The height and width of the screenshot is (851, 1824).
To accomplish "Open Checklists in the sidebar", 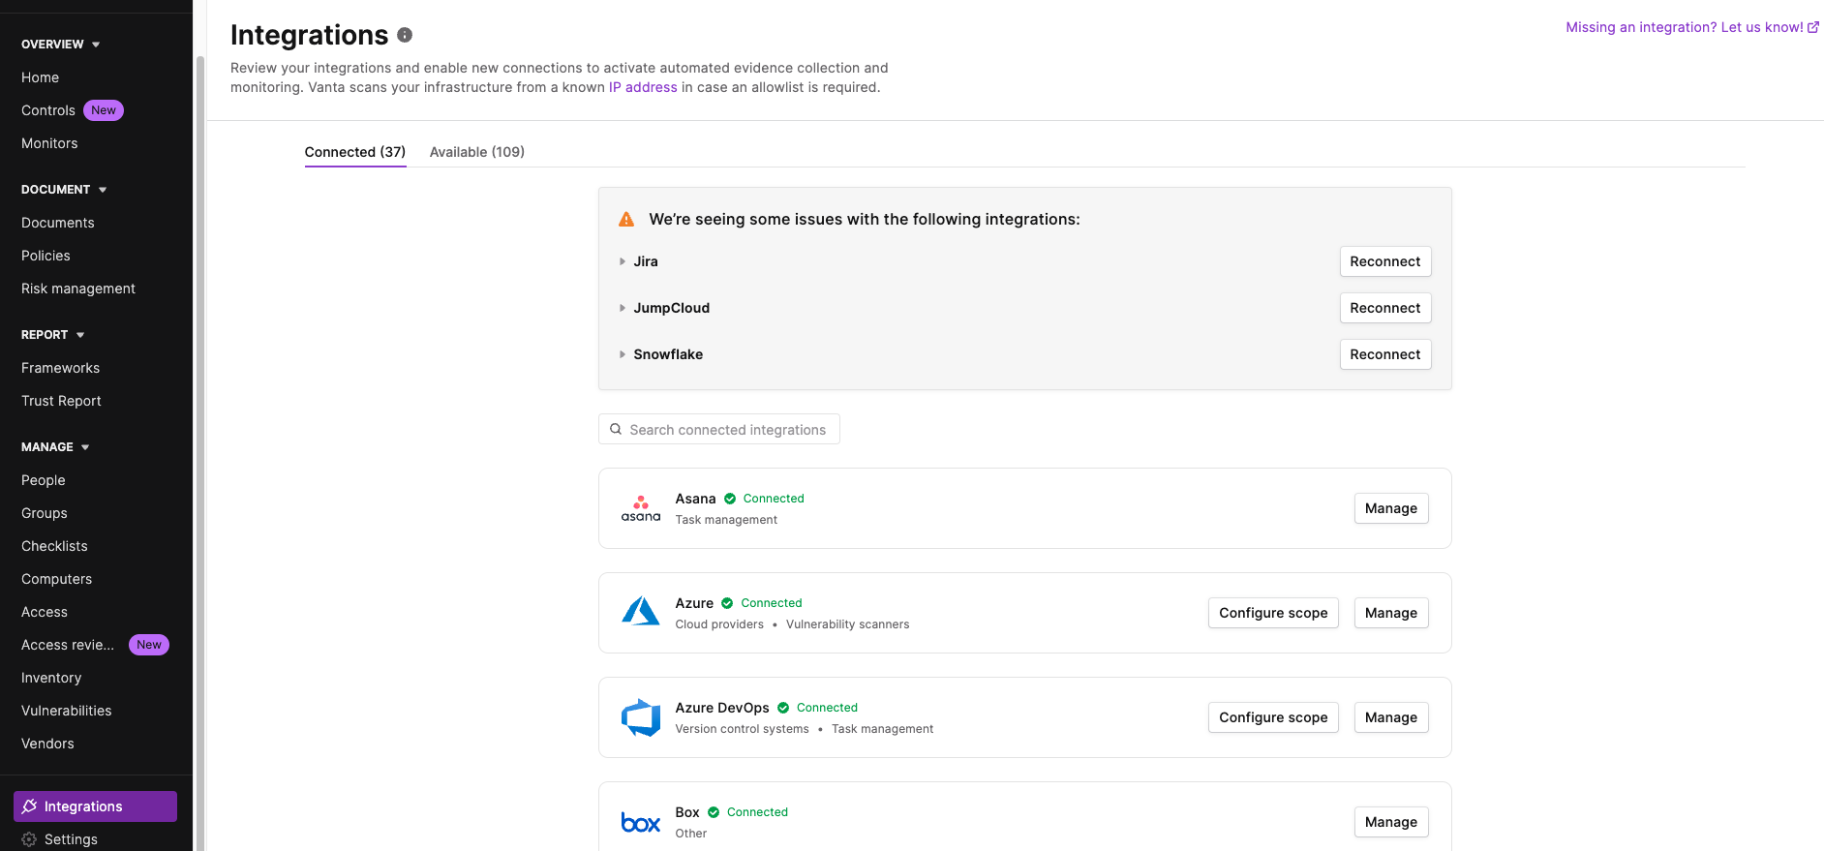I will pyautogui.click(x=54, y=546).
